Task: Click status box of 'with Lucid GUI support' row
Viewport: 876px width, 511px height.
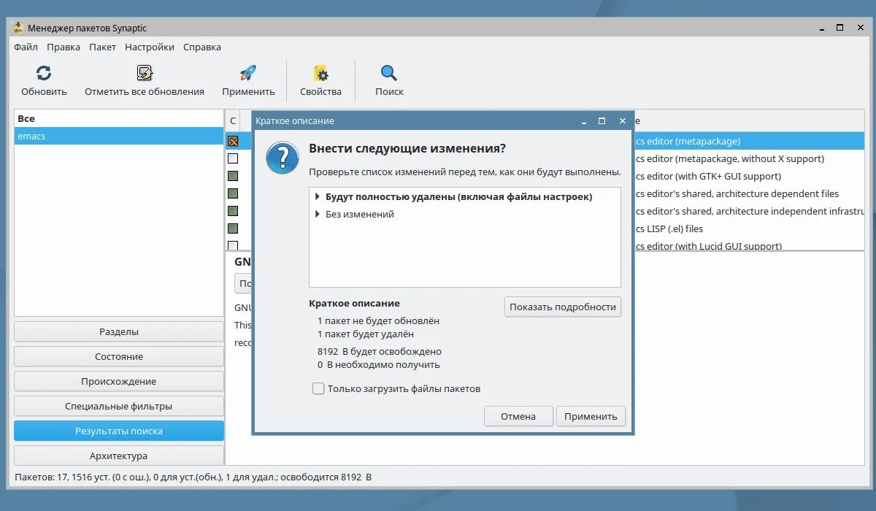Action: coord(233,245)
